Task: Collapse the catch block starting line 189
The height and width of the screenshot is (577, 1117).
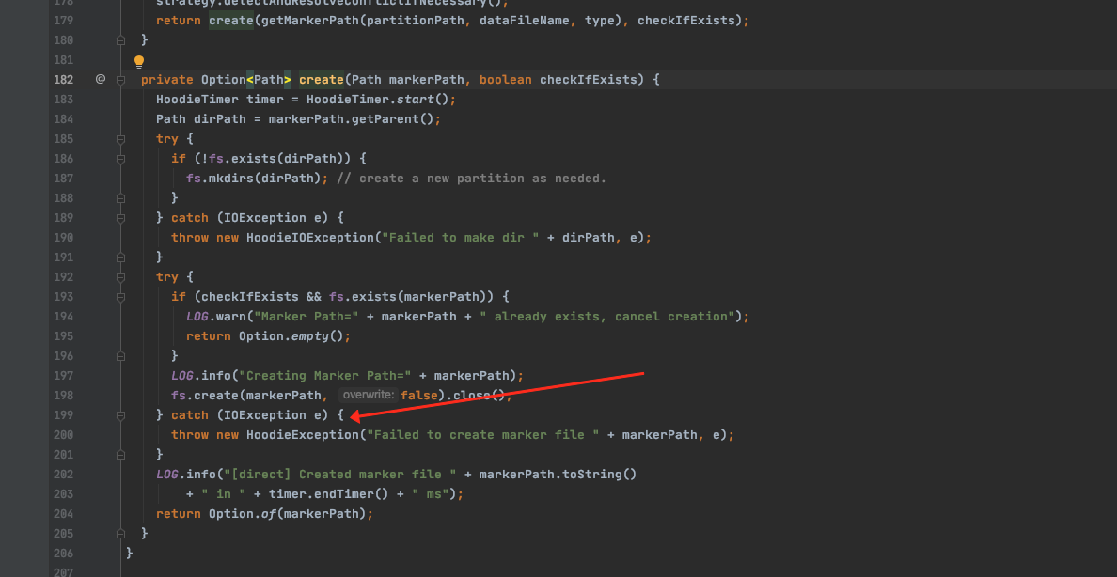Action: 121,218
